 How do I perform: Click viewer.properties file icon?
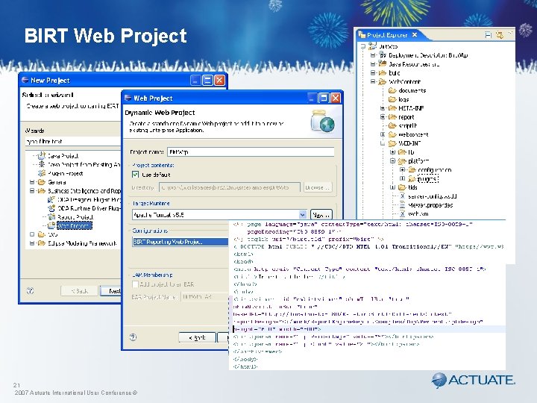point(403,205)
